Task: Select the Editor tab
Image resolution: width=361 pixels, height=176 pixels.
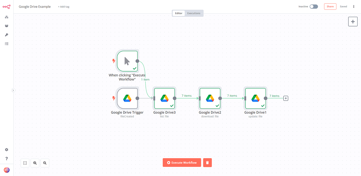Action: 179,13
